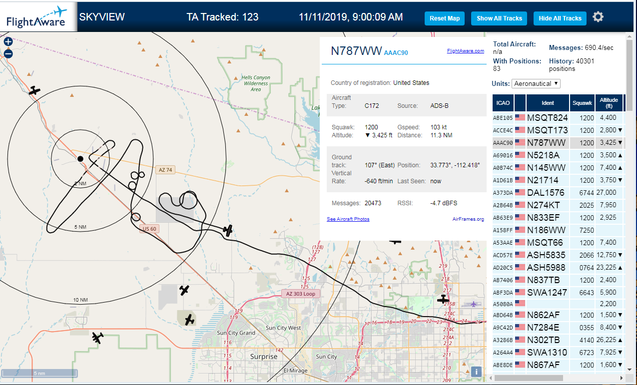Click the black receiver location dot
Image resolution: width=637 pixels, height=385 pixels.
click(x=80, y=159)
